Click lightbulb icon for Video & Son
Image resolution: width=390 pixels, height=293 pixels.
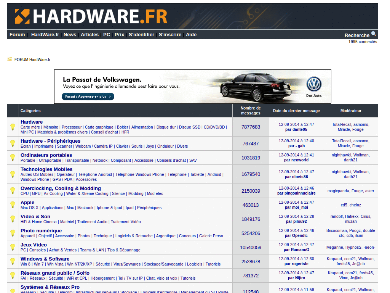pos(13,219)
